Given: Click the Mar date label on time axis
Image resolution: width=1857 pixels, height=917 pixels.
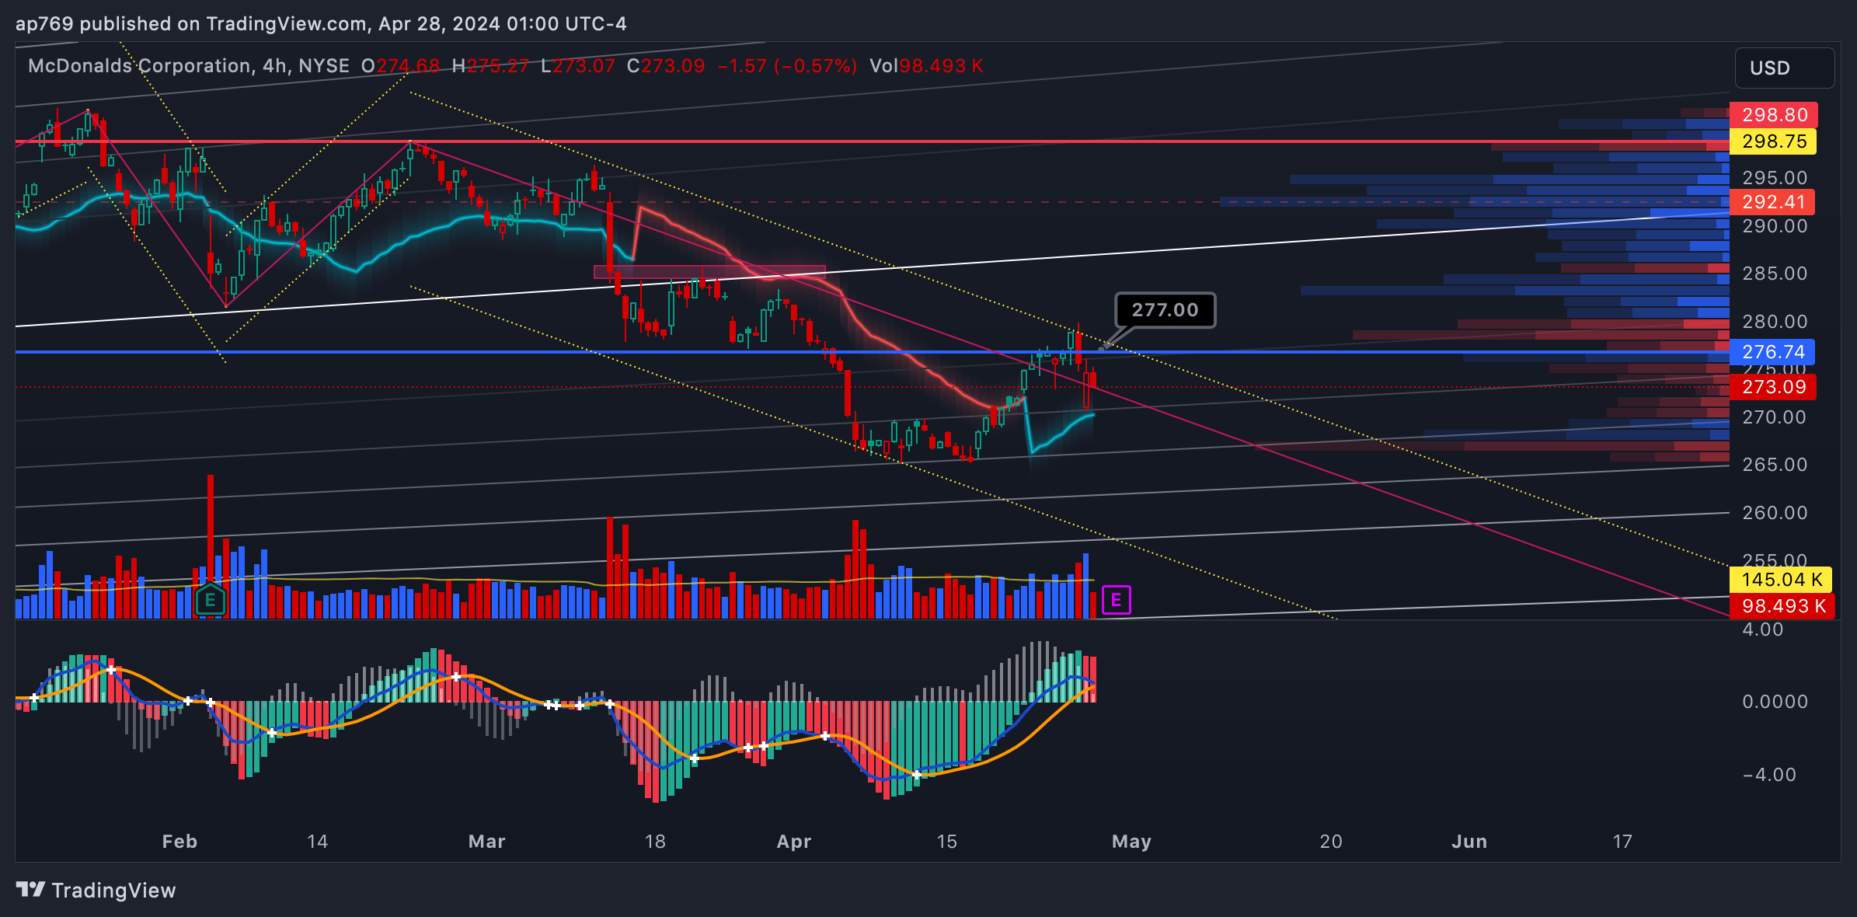Looking at the screenshot, I should pos(487,842).
